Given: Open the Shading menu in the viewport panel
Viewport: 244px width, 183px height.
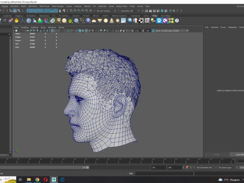Looking at the screenshot, I should 24,27.
